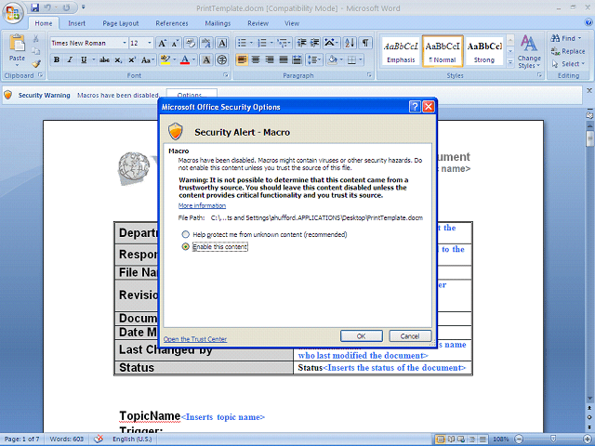The height and width of the screenshot is (446, 595).
Task: Open the Page Layout ribbon tab
Action: point(121,23)
